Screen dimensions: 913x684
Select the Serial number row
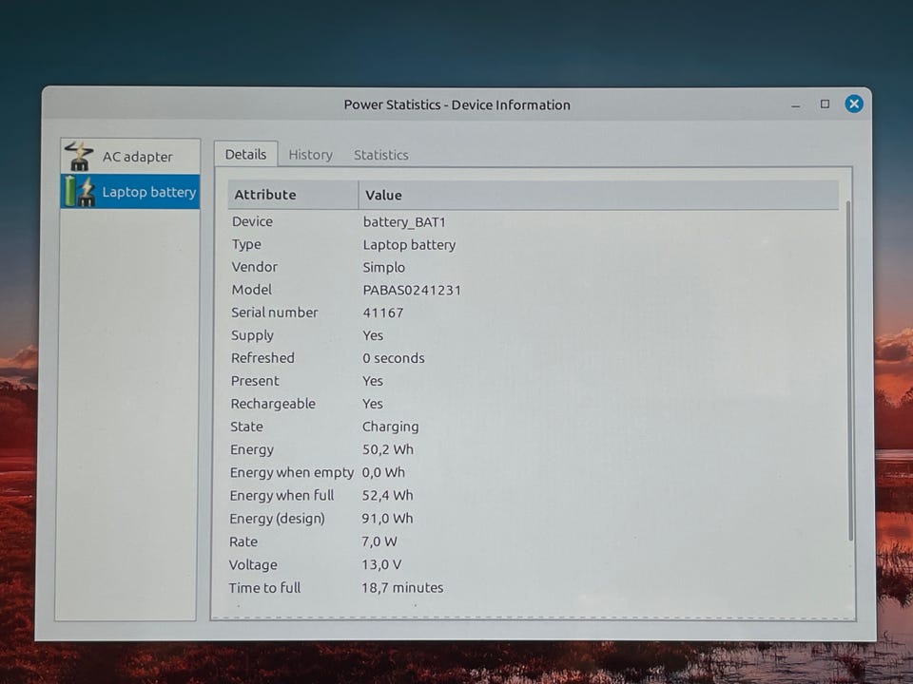(x=534, y=313)
